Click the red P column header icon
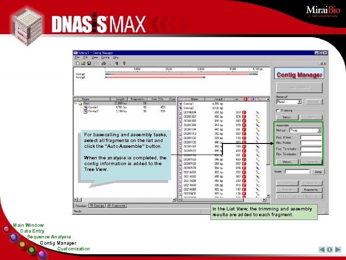The width and height of the screenshot is (346, 260). (246, 99)
